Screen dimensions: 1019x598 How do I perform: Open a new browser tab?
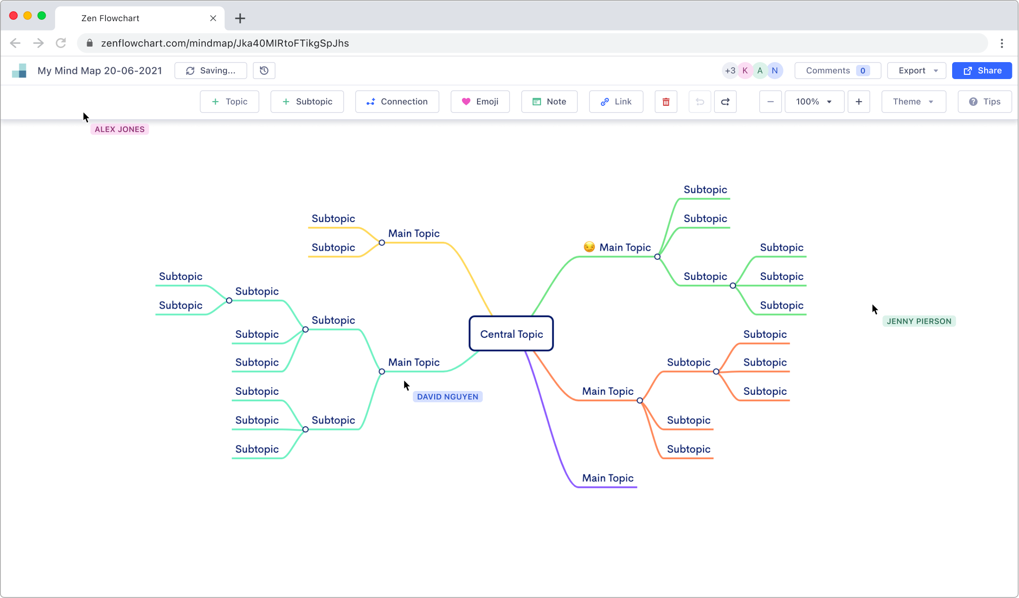pos(240,18)
